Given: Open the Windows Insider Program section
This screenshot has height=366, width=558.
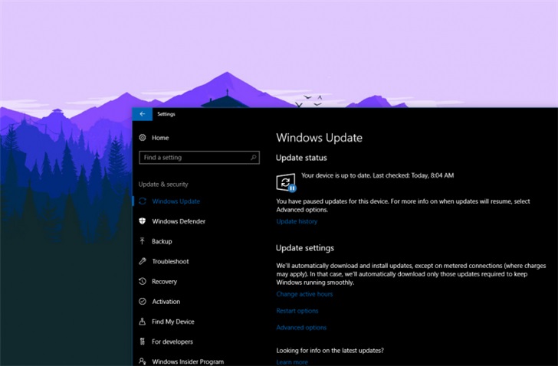Looking at the screenshot, I should tap(188, 361).
